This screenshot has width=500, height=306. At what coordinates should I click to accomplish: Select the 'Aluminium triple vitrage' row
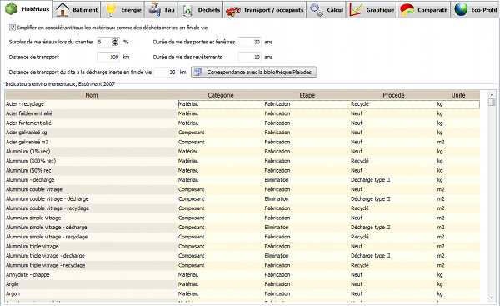coord(242,246)
